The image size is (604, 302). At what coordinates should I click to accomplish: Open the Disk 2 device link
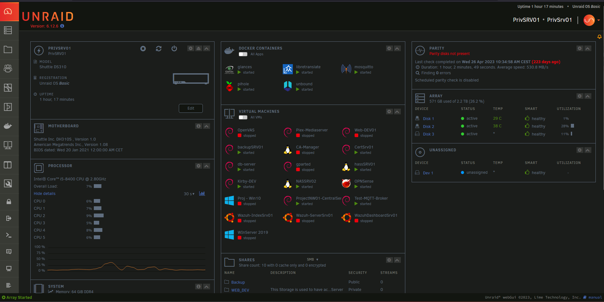click(x=428, y=126)
